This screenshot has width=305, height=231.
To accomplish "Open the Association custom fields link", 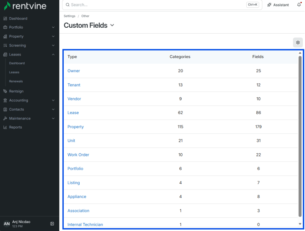I will coord(78,211).
